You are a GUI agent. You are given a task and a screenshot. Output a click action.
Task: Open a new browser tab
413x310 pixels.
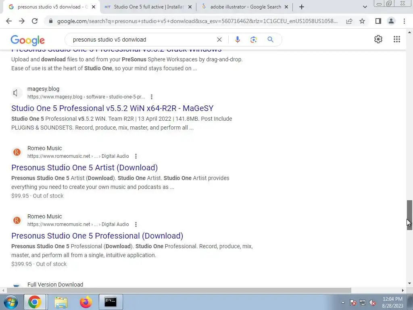click(302, 7)
